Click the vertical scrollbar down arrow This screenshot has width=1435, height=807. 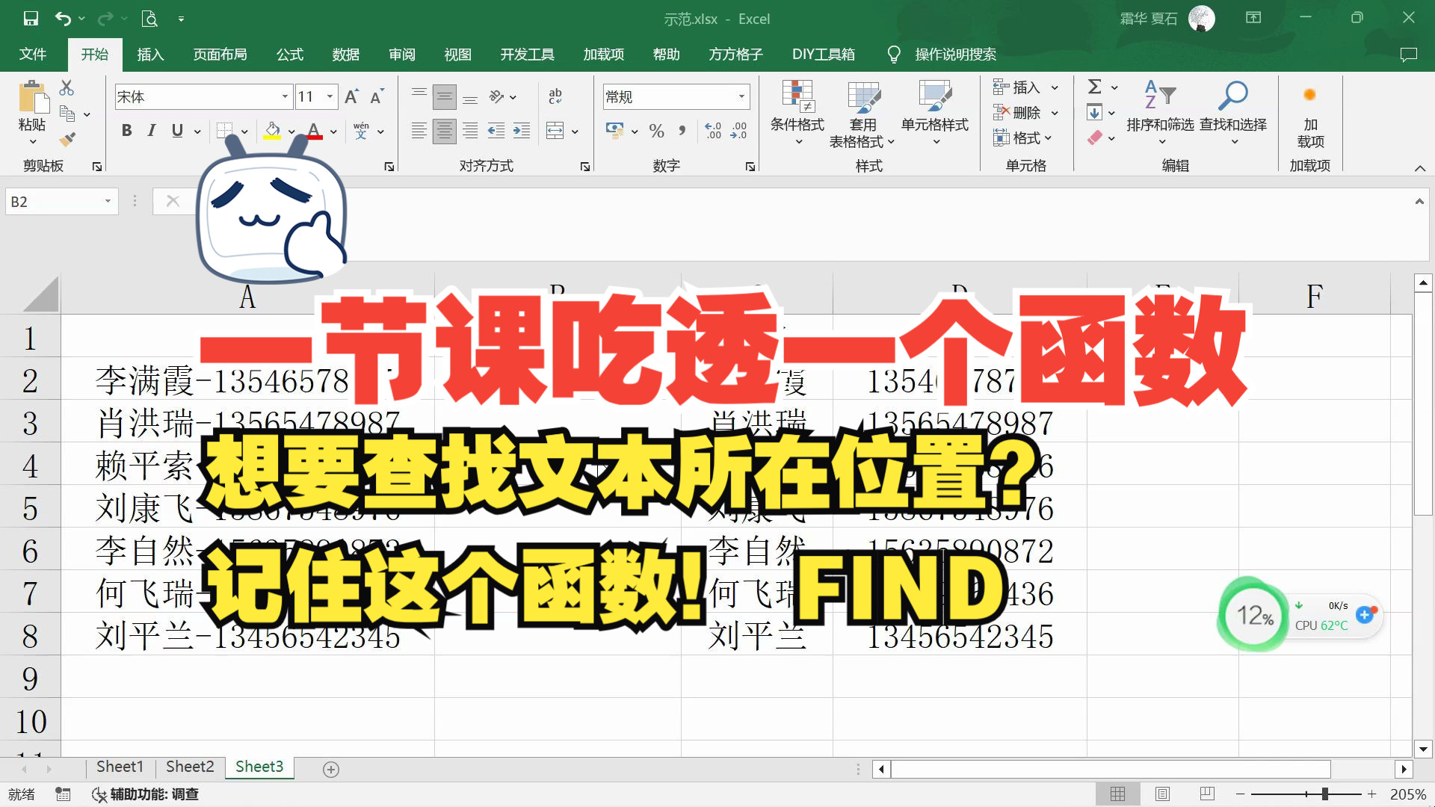(1423, 749)
